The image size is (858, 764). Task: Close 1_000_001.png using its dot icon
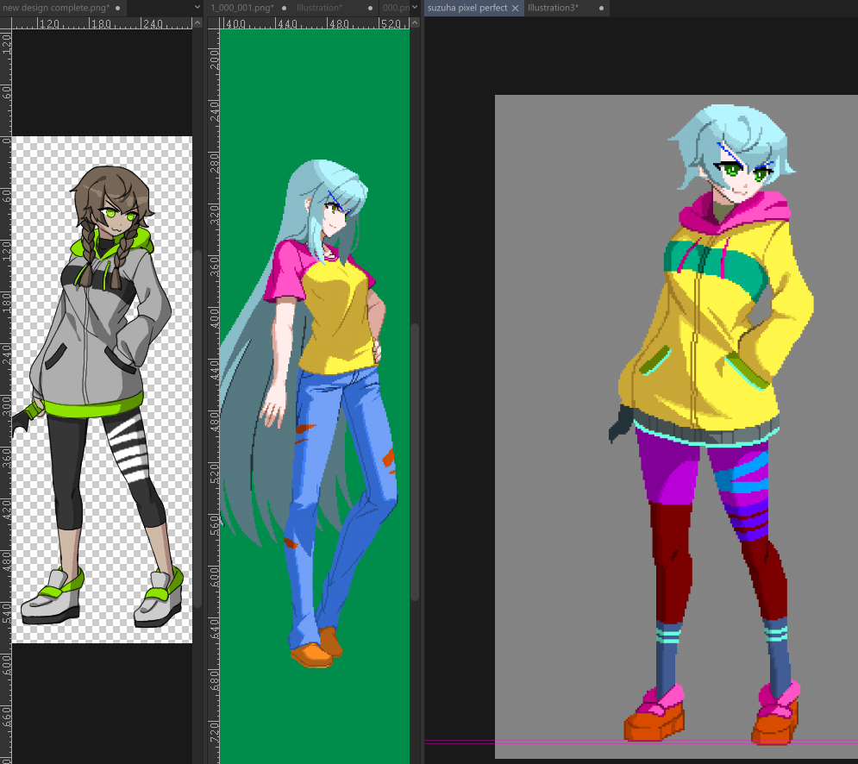(x=284, y=9)
